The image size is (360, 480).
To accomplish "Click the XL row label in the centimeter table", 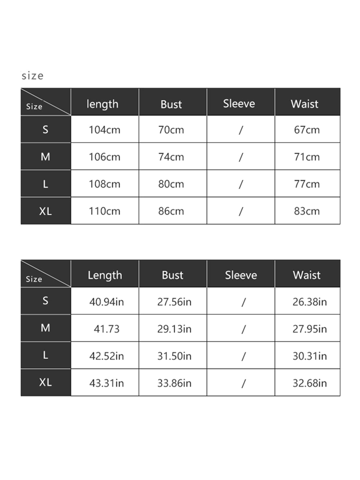I will click(x=45, y=211).
